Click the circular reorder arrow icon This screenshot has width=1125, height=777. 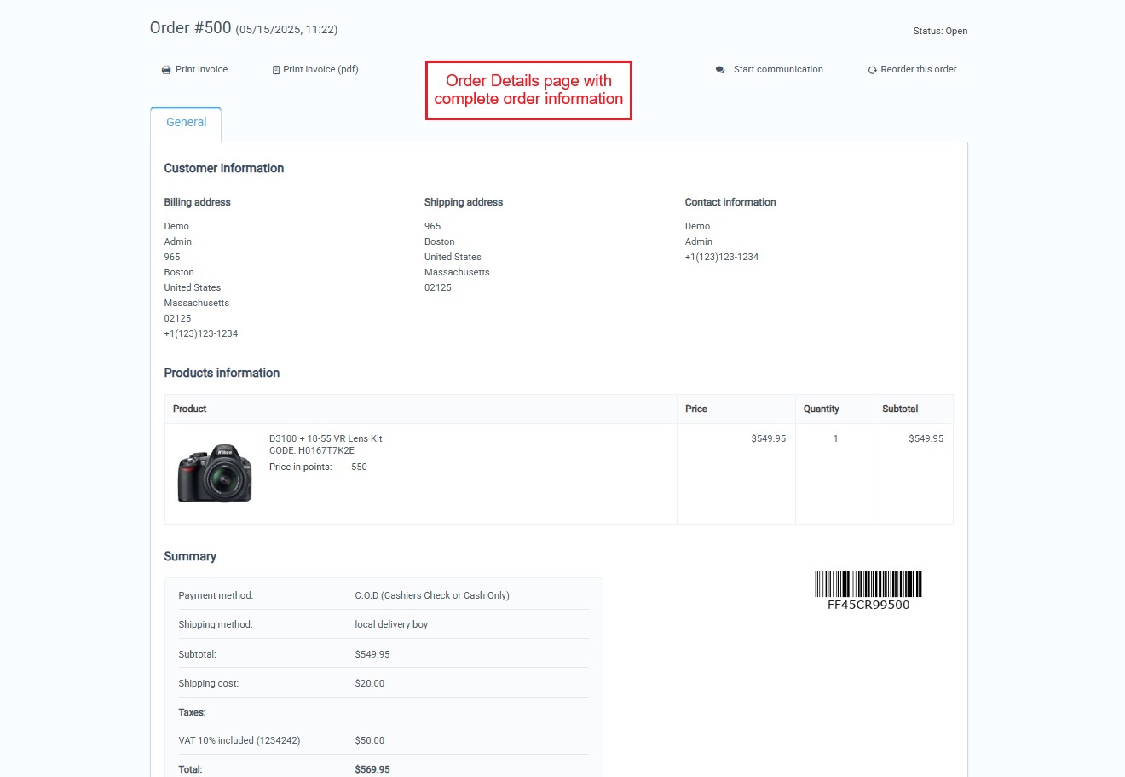point(872,70)
